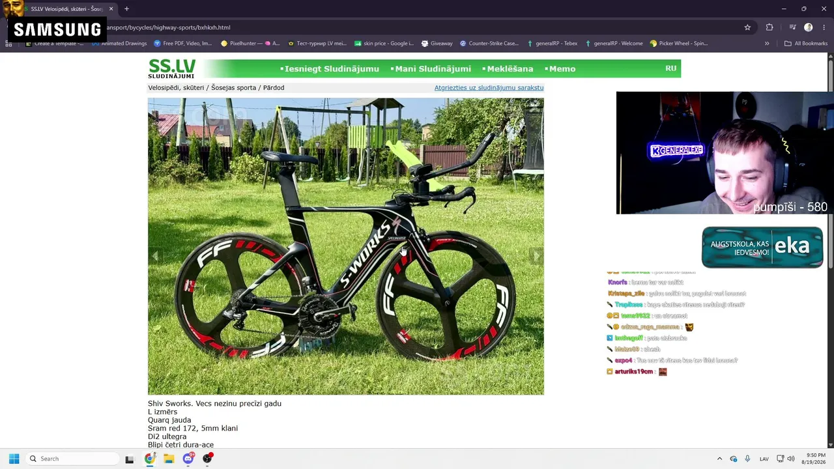
Task: Open the S-Works bicycle photo
Action: point(345,246)
